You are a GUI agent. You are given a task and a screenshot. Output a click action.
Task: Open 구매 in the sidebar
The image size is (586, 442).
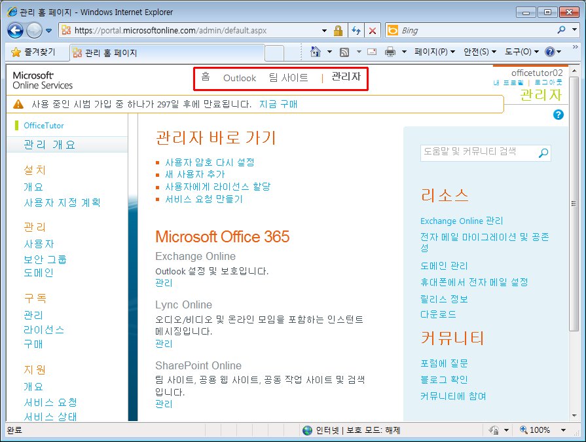33,344
